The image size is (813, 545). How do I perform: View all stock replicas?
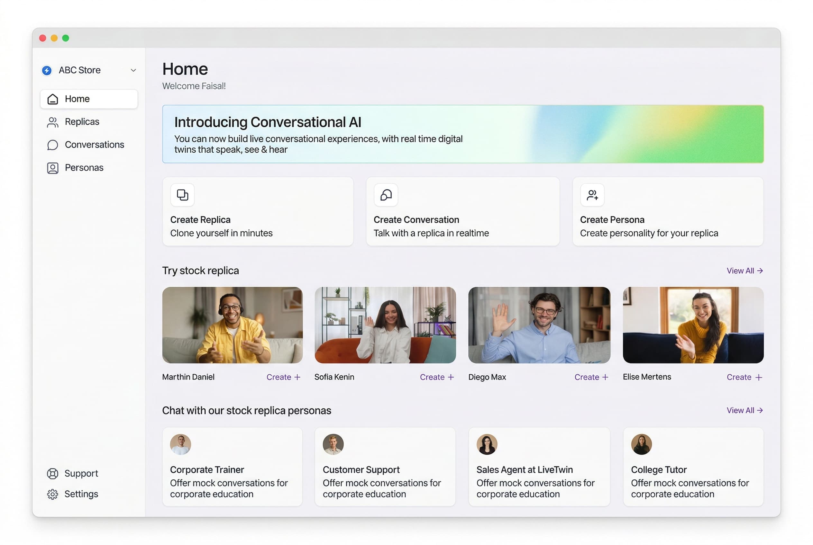pos(744,271)
